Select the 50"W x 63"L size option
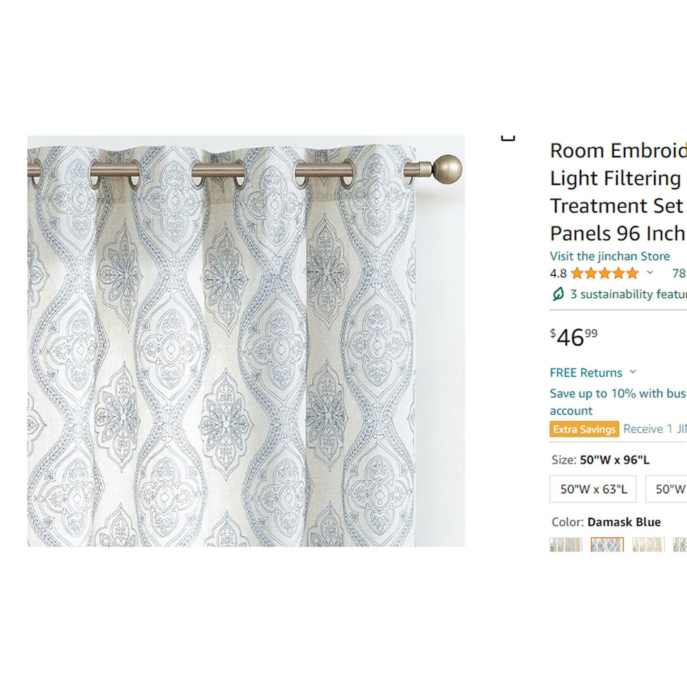The height and width of the screenshot is (687, 687). [593, 489]
